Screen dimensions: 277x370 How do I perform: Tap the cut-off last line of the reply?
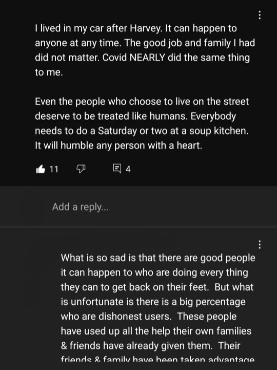pyautogui.click(x=157, y=359)
